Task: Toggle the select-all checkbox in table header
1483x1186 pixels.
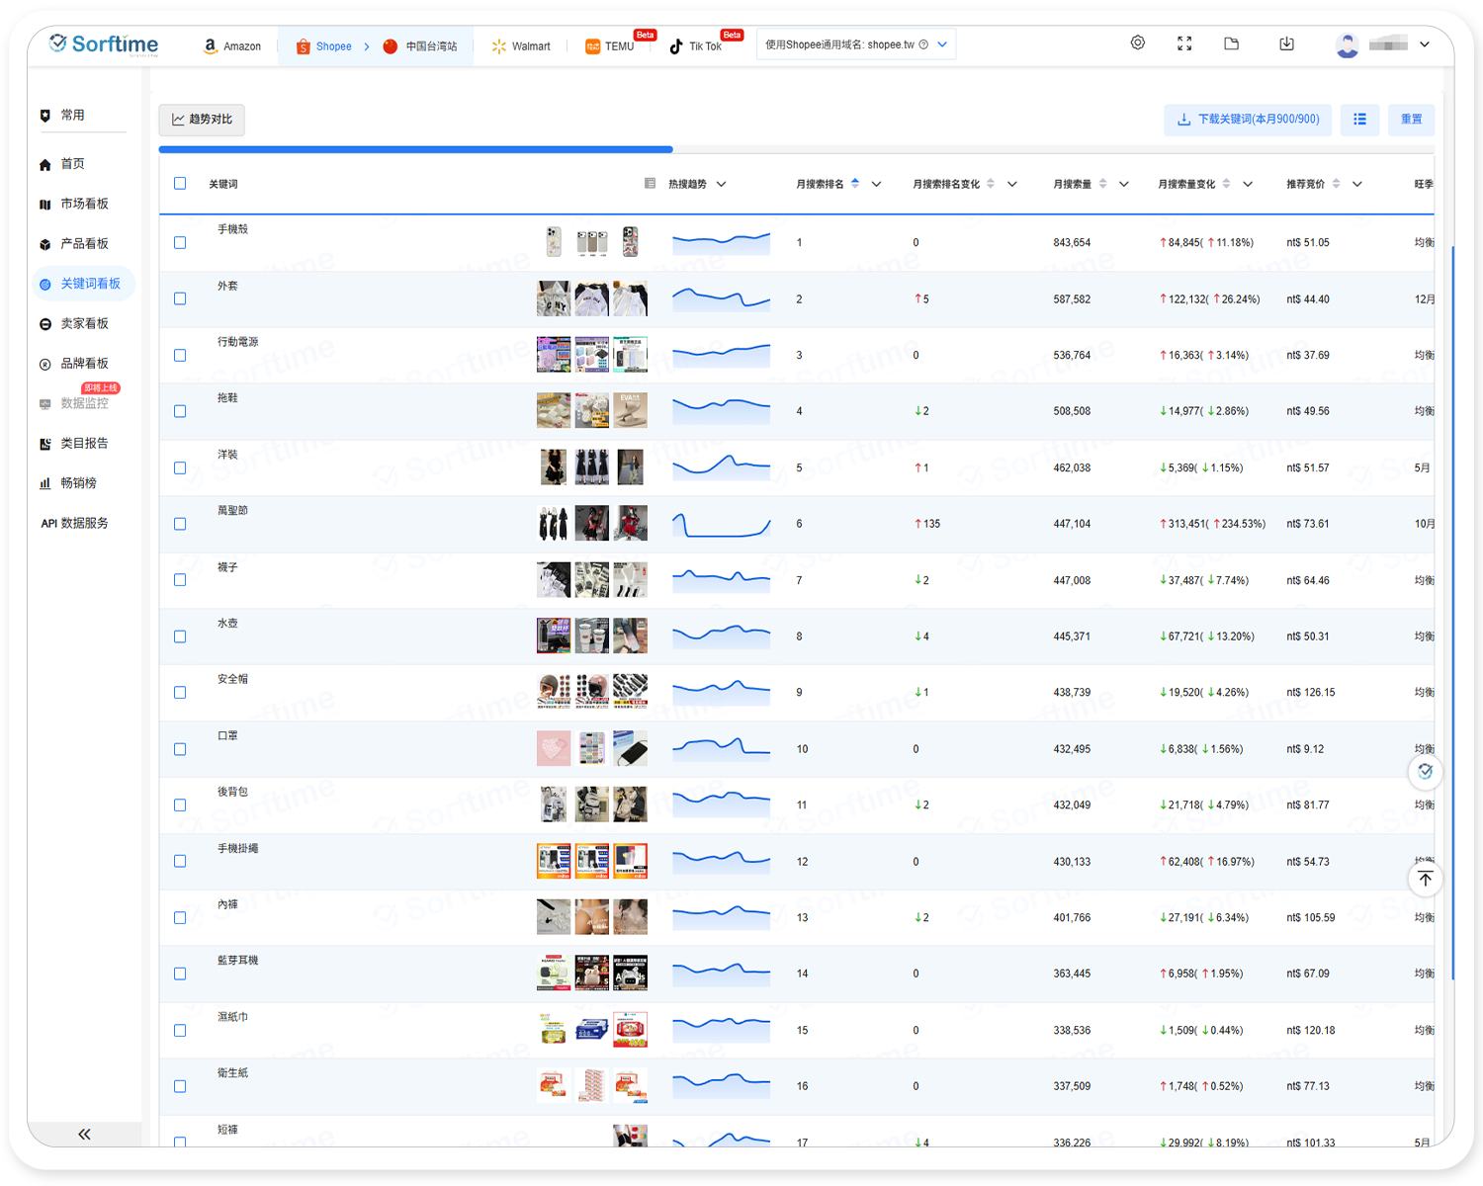Action: click(180, 184)
